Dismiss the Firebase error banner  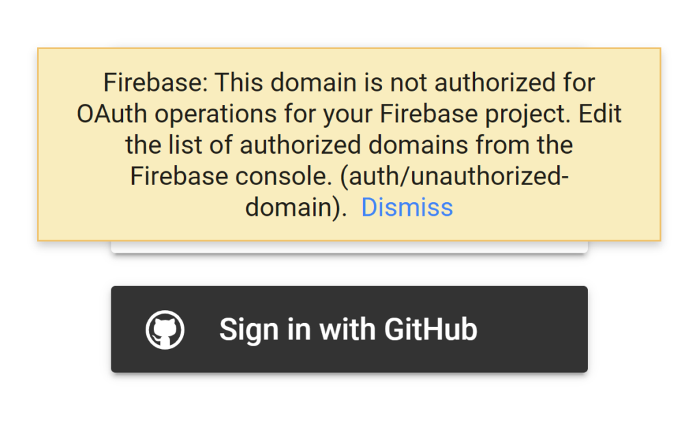tap(407, 208)
